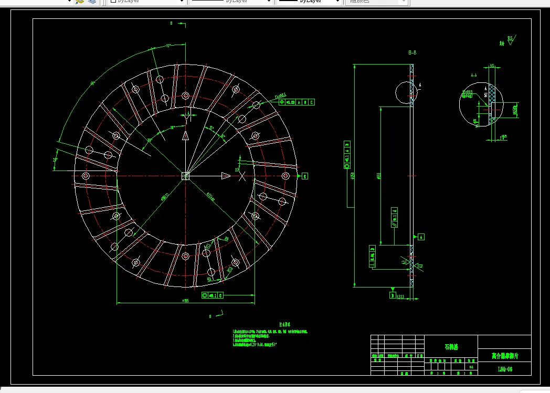
Task: Select the parallelism tolerance frame on section
Action: click(394, 217)
